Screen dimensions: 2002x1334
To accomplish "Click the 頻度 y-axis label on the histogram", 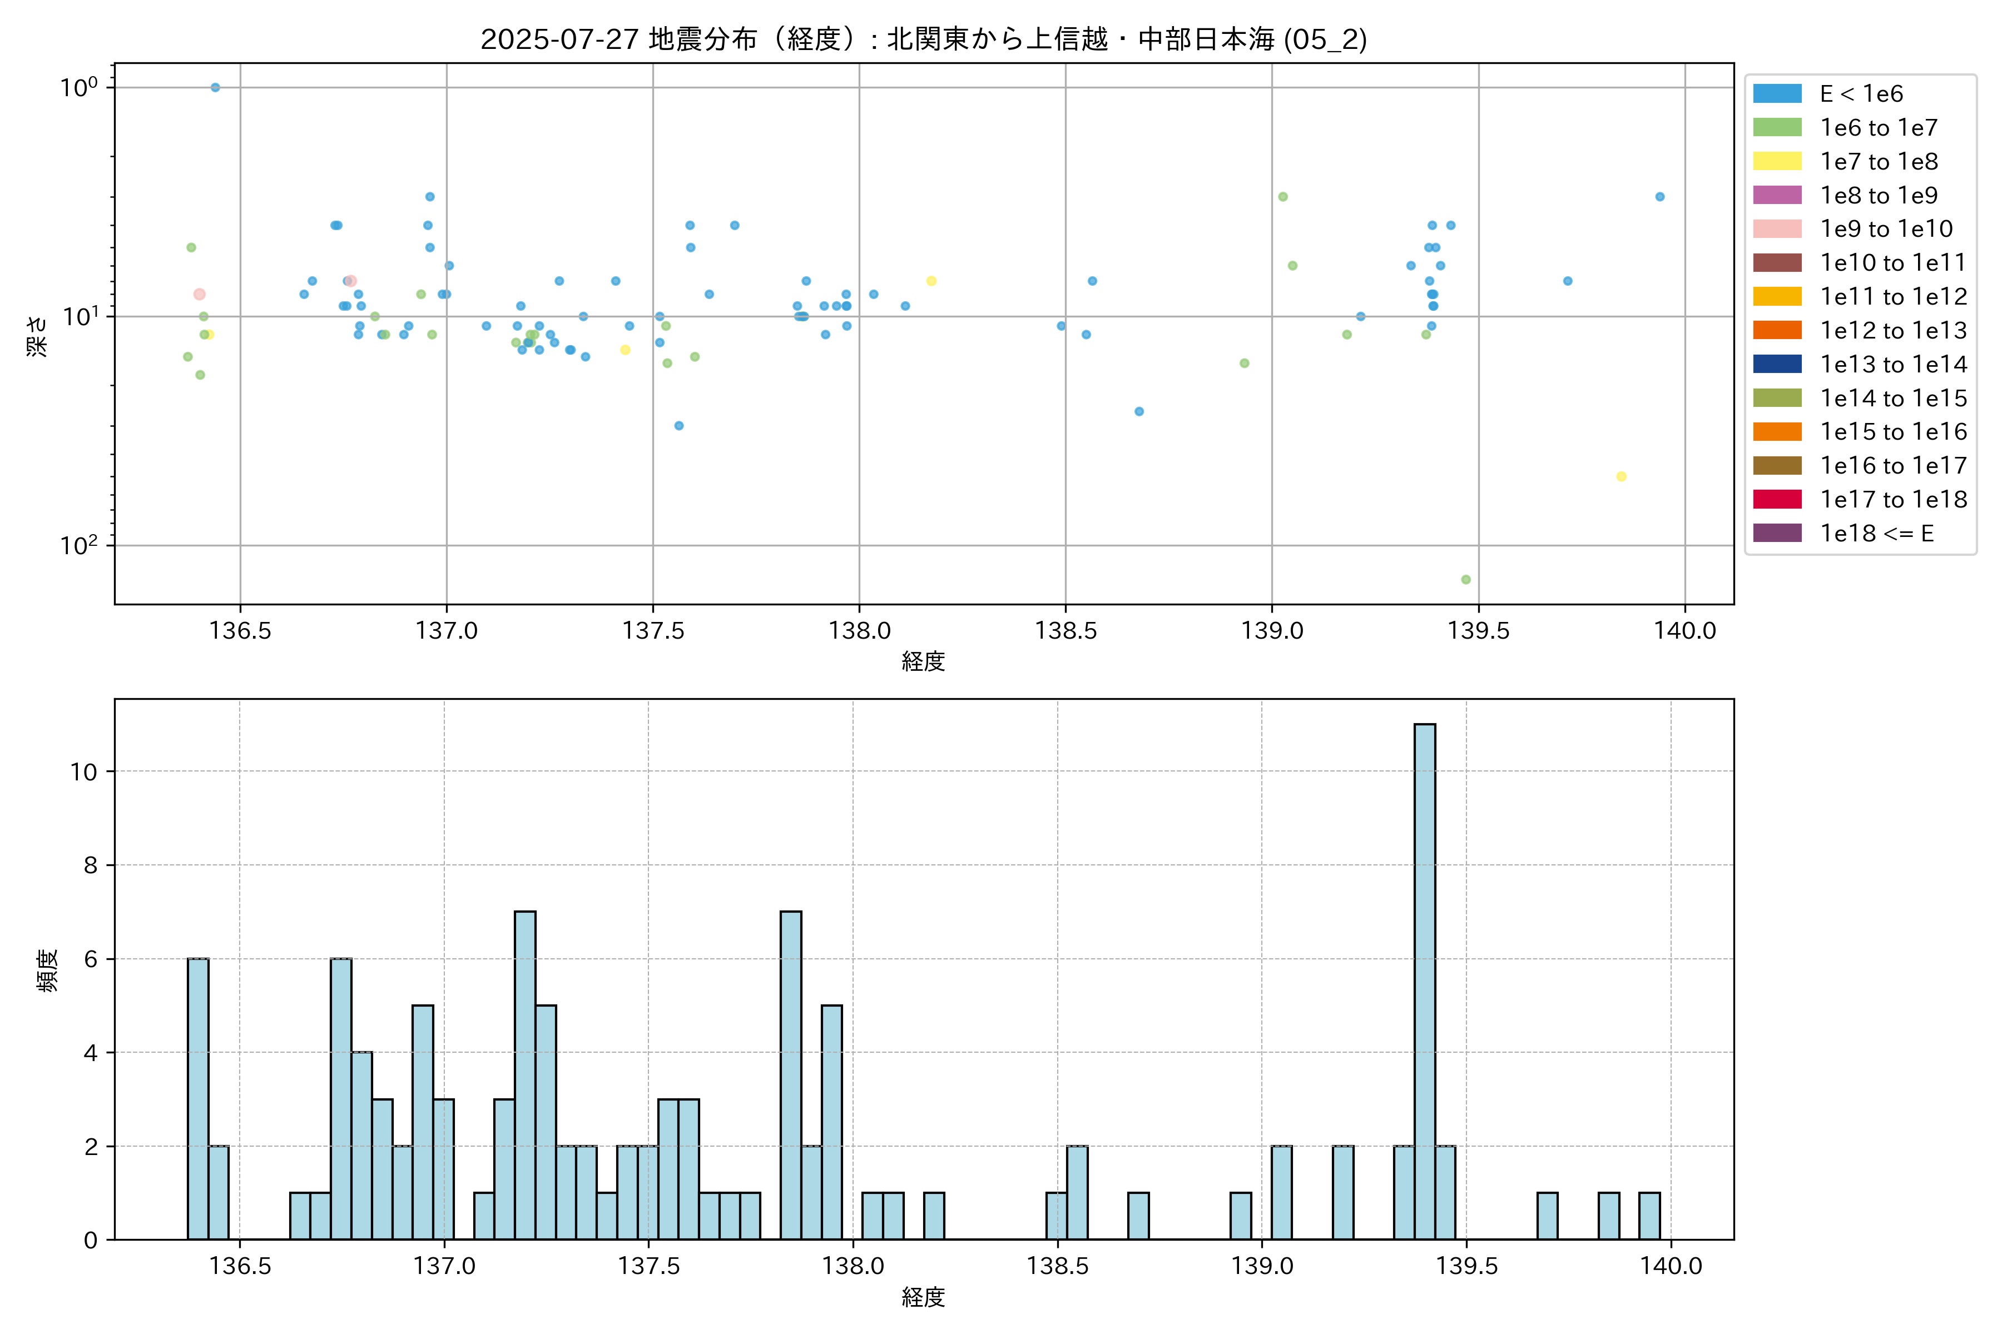I will point(48,970).
